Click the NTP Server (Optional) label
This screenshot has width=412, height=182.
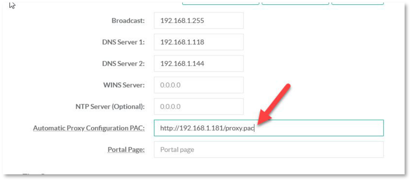click(110, 107)
